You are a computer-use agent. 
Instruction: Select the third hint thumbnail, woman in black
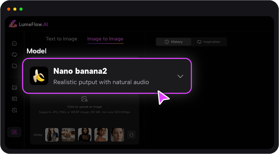[85, 135]
